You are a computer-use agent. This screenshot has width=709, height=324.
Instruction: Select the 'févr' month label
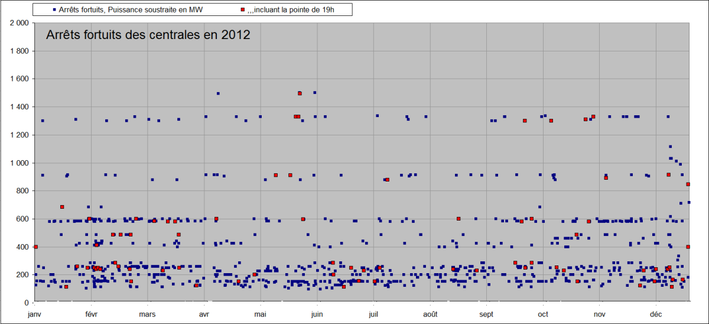pos(92,315)
